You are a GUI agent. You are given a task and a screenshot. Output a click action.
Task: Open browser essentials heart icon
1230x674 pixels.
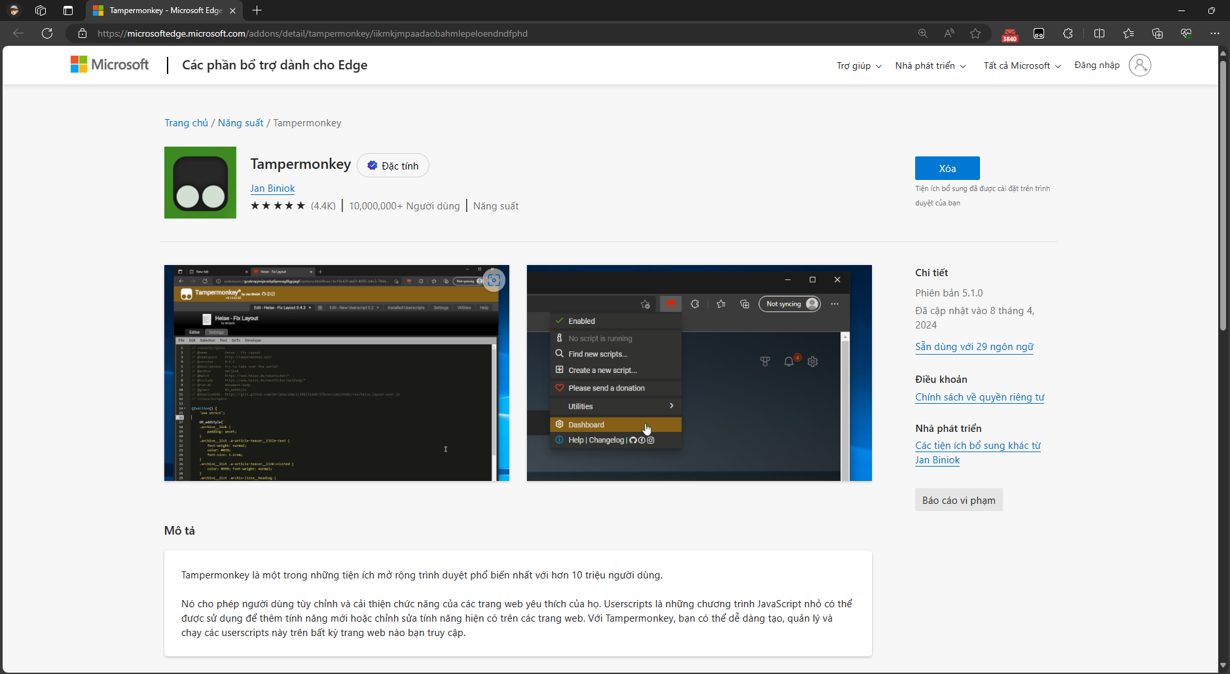click(1186, 33)
